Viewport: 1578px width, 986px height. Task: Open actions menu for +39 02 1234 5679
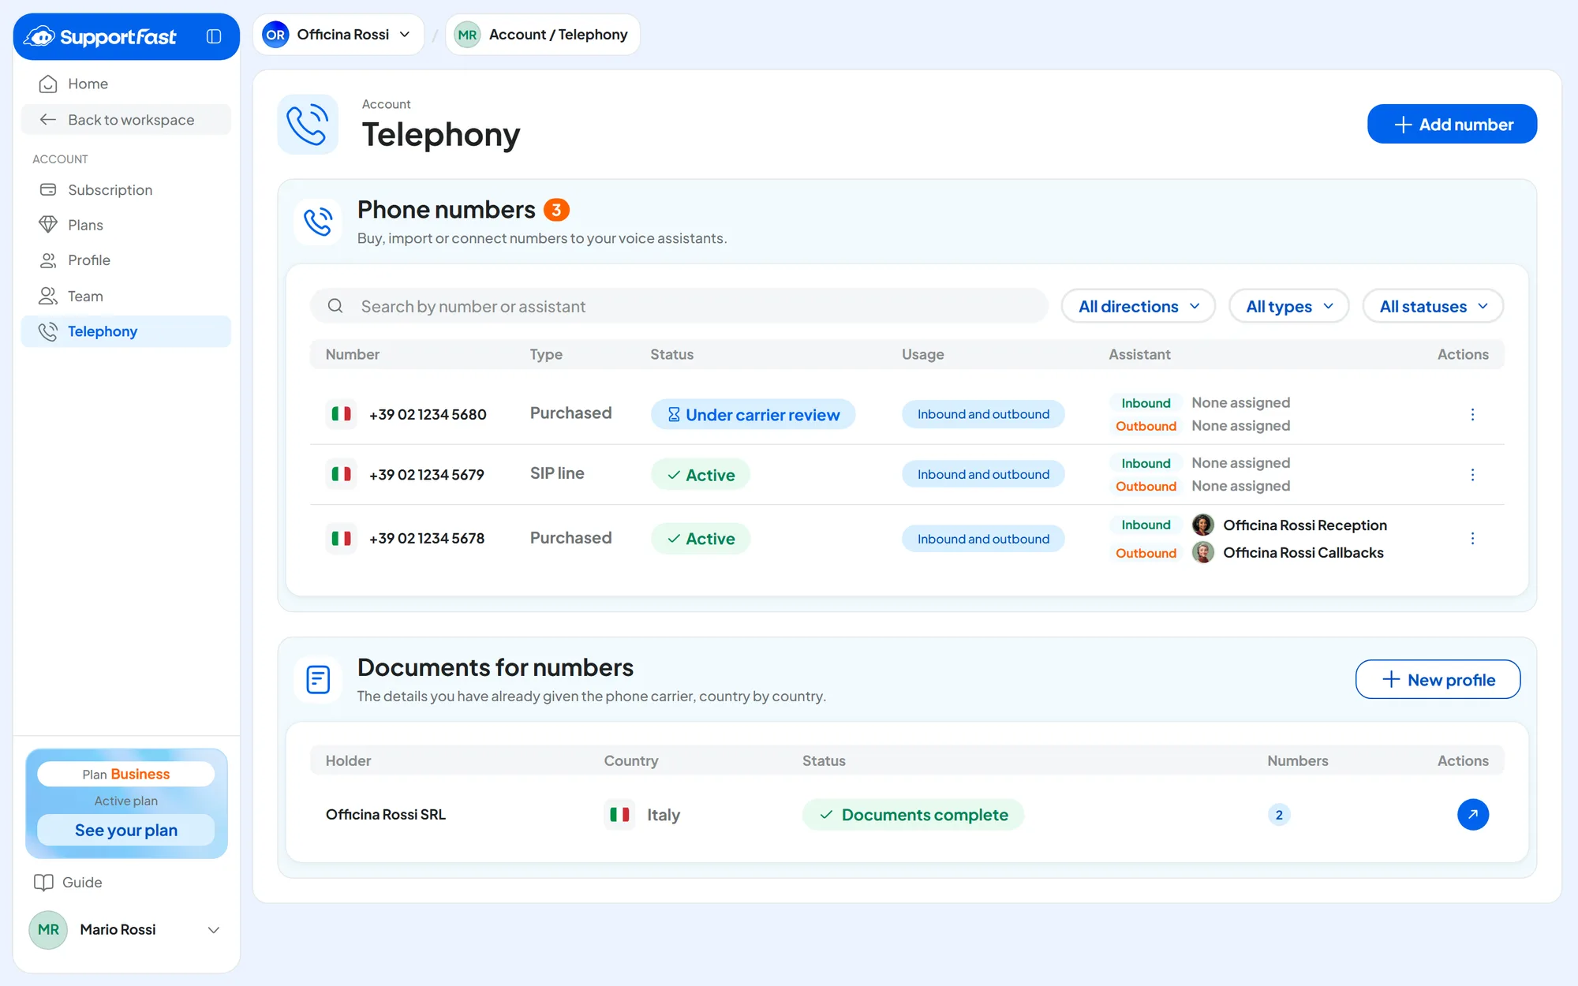(x=1472, y=475)
